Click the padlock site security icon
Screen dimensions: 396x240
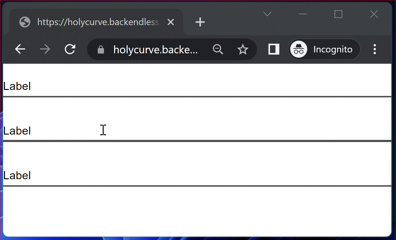(101, 49)
